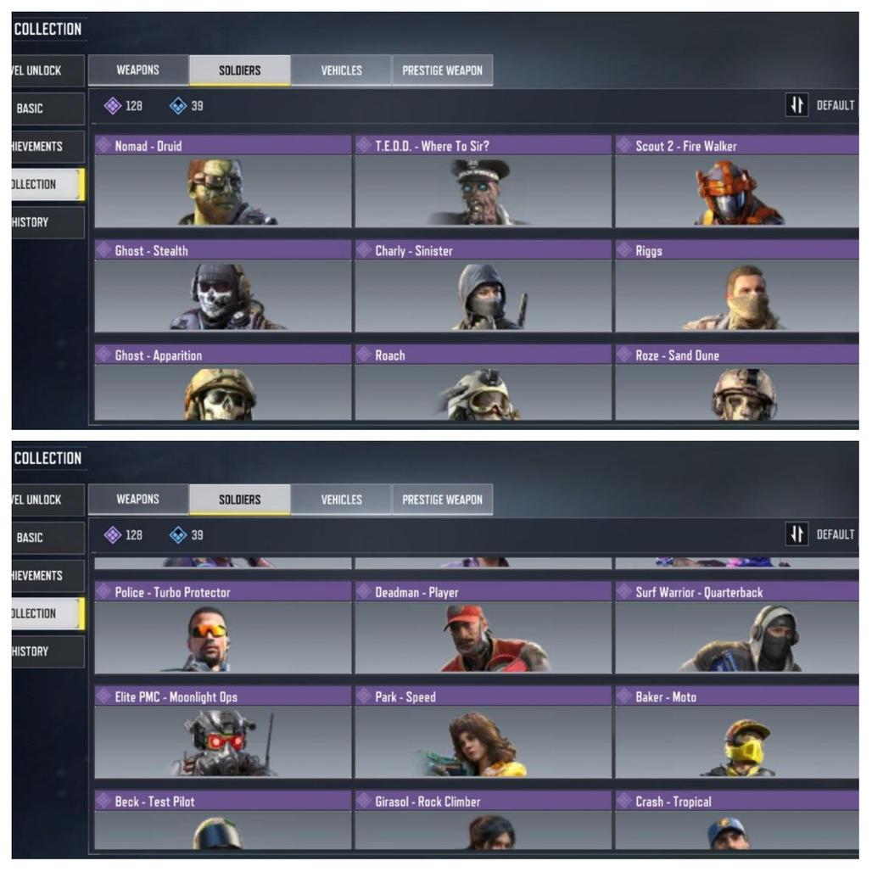Select the Nomad - Druid soldier portrait
Image resolution: width=872 pixels, height=872 pixels.
point(224,192)
